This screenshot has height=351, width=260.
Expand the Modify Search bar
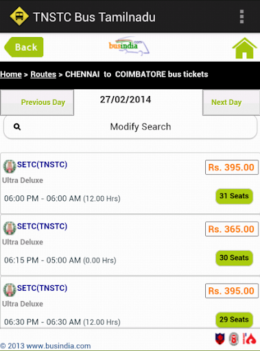tap(130, 127)
